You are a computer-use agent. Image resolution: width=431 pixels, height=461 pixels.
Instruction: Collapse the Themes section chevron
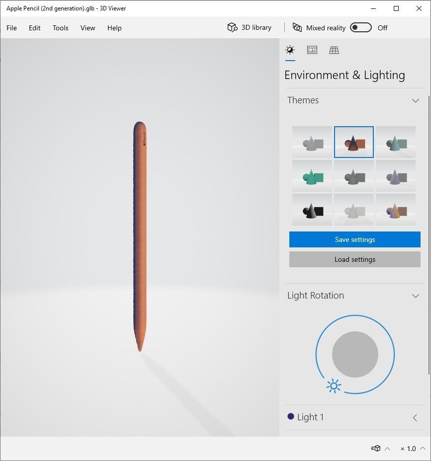click(416, 100)
